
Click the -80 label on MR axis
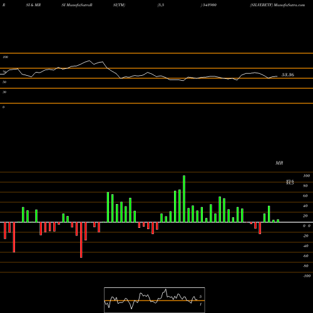point(305,266)
